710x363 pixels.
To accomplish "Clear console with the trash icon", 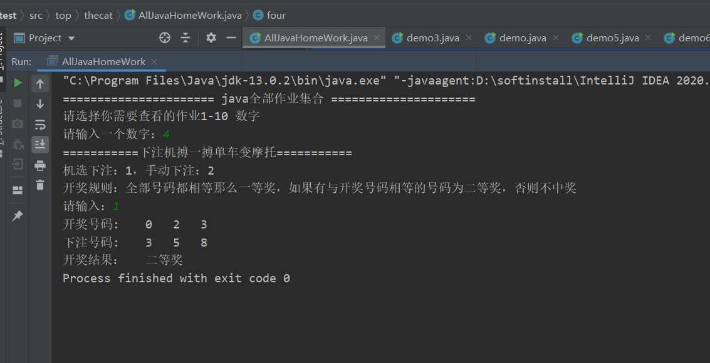I will [40, 185].
